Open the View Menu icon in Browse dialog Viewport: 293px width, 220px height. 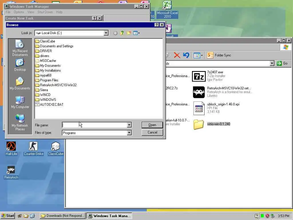[x=136, y=33]
